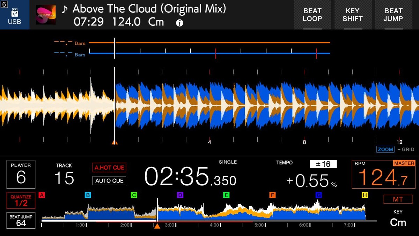The height and width of the screenshot is (236, 419).
Task: Click the USB source icon
Action: pyautogui.click(x=15, y=15)
